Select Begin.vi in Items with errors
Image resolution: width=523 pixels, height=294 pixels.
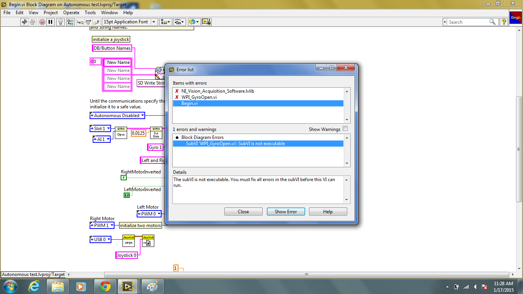[258, 103]
